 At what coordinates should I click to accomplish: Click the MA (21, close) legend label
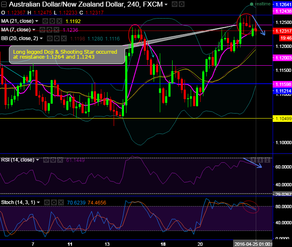[x=17, y=21]
